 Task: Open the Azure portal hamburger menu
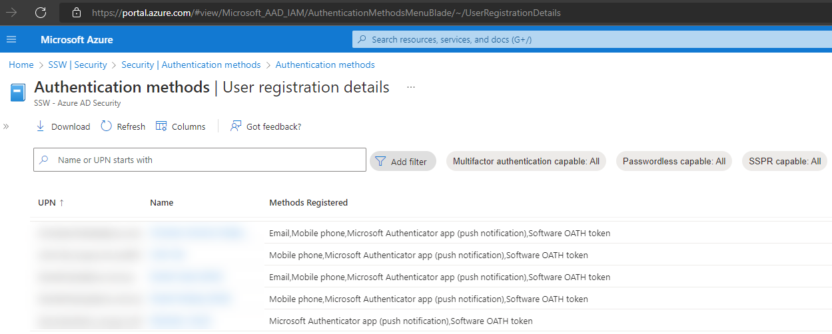[x=11, y=40]
